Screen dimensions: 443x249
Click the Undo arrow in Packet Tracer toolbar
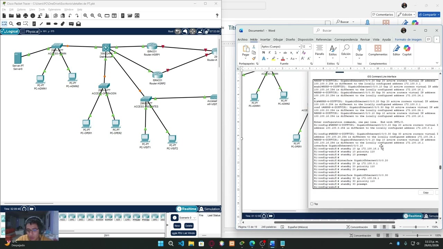(70, 16)
